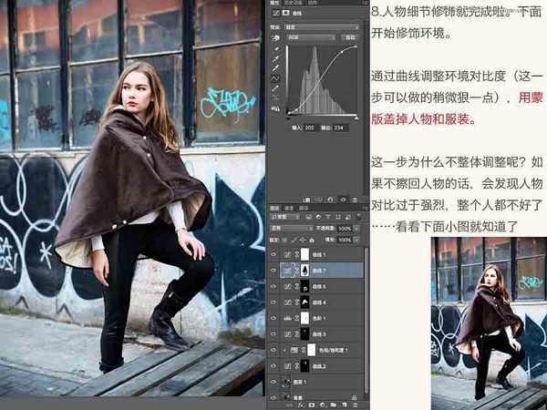
Task: Click the Curves adjustment icon on 曲线 7 layer
Action: (287, 271)
